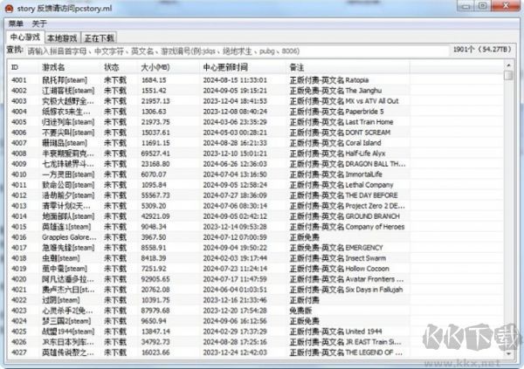Click size value 69527.41

(x=155, y=154)
